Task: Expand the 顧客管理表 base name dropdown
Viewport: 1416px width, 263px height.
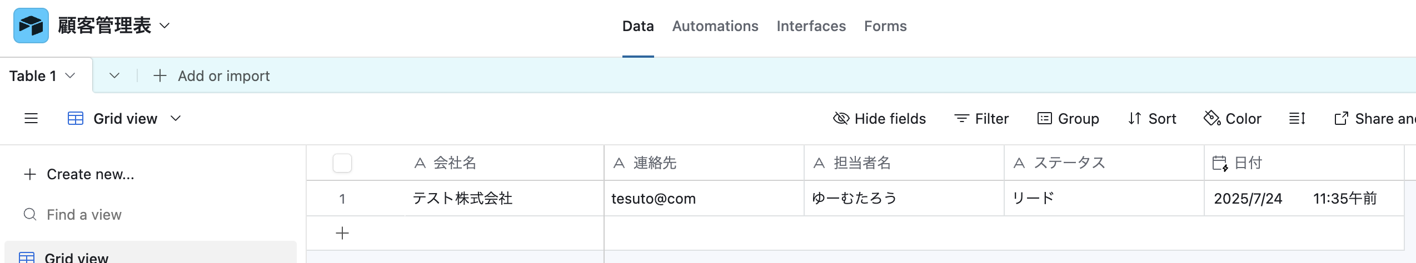Action: point(164,26)
